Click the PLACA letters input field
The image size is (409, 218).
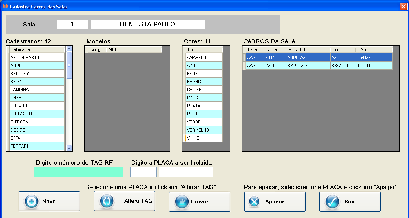[x=143, y=172]
